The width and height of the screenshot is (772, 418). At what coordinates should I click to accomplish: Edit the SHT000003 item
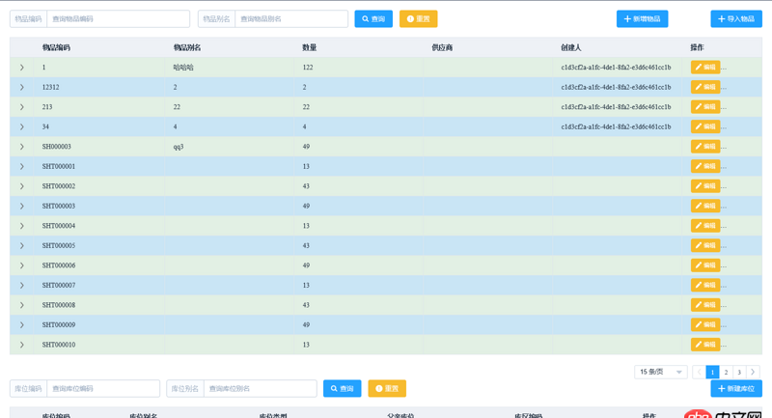click(705, 206)
